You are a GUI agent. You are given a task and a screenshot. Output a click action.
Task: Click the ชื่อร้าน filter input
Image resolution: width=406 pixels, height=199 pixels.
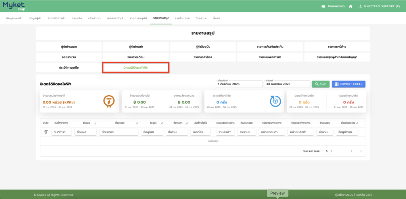tap(177, 132)
